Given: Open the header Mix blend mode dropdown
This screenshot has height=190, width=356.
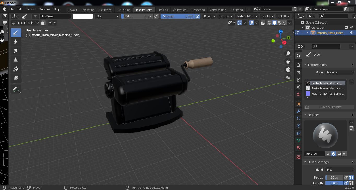Looking at the screenshot, I should coord(107,16).
